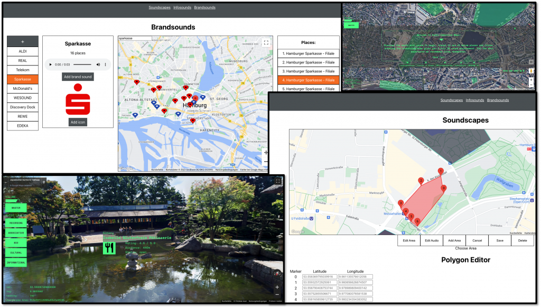The width and height of the screenshot is (541, 308).
Task: Toggle the INFORMATIONAL audio layer
Action: [16, 263]
